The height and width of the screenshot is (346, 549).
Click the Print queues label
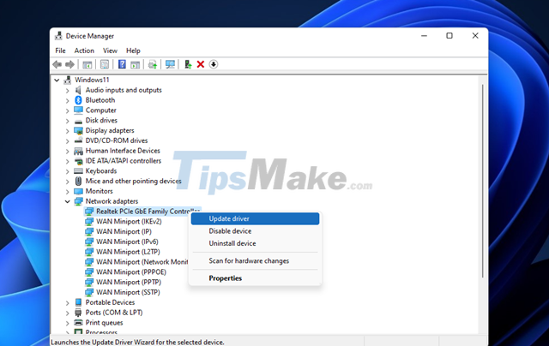[105, 323]
